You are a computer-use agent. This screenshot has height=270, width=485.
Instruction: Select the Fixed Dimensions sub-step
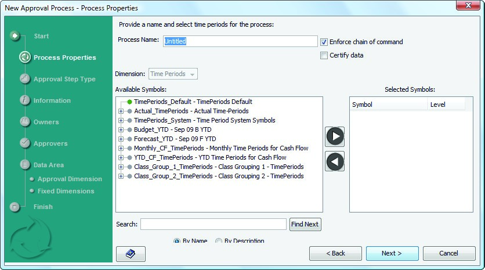(x=66, y=191)
